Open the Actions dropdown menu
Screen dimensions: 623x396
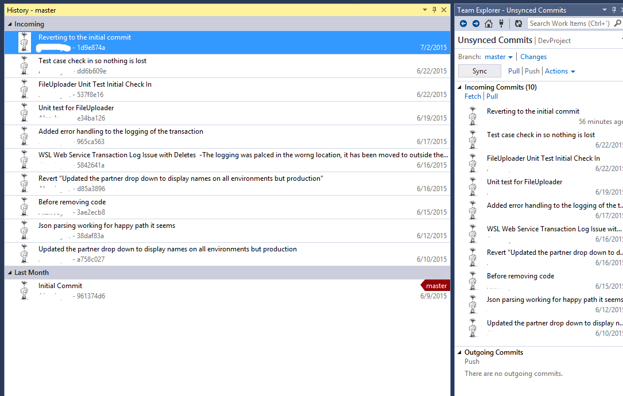pos(560,71)
